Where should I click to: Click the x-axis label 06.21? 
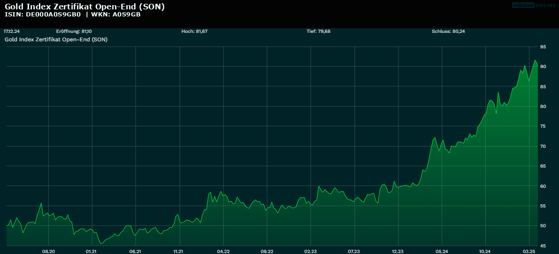[x=136, y=251]
